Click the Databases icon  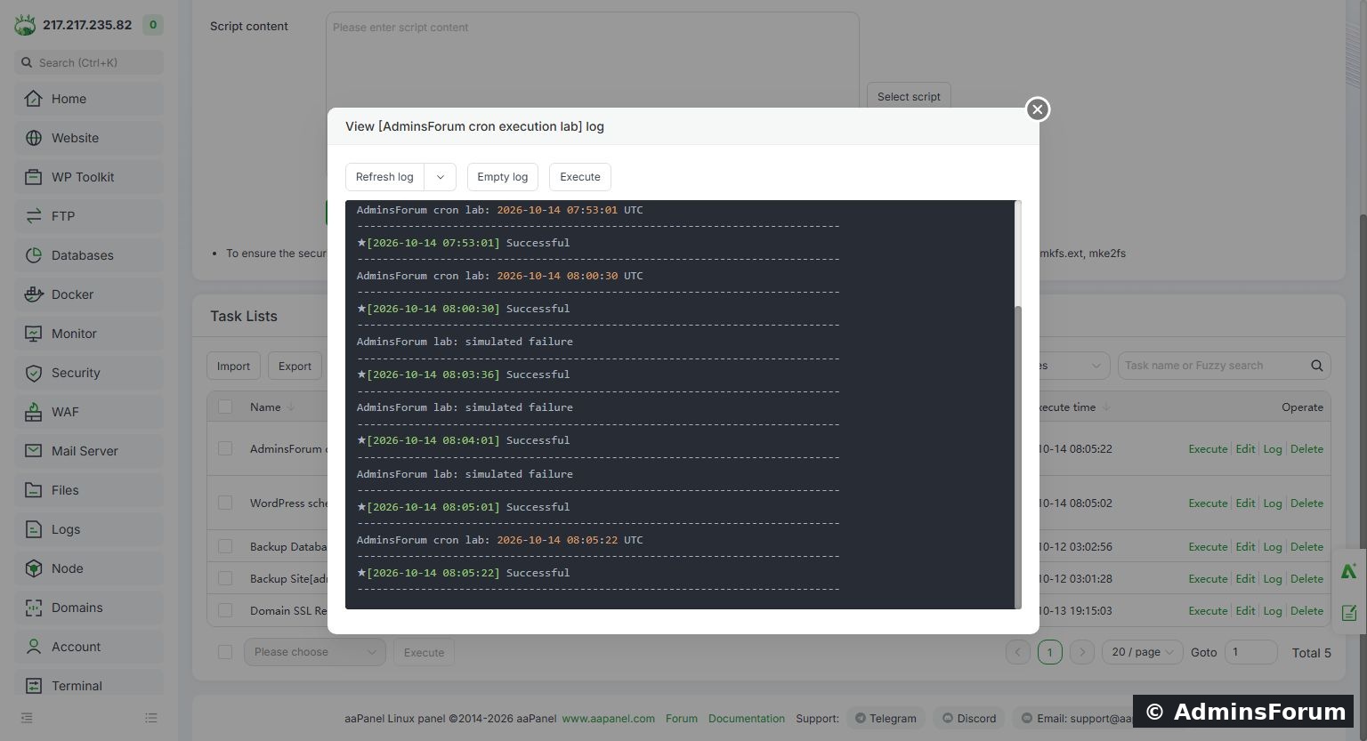click(34, 255)
